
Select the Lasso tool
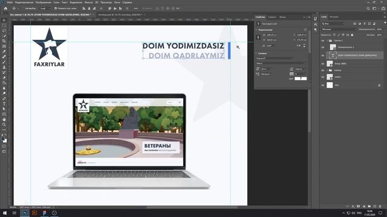4,31
